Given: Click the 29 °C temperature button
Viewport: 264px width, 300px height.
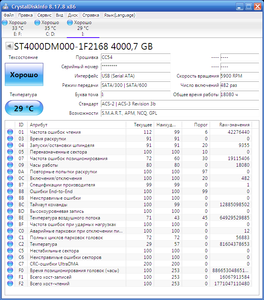Looking at the screenshot, I should (x=24, y=108).
